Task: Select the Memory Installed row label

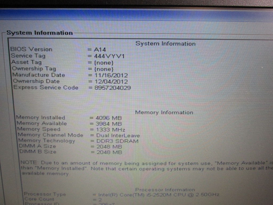Action: 41,117
